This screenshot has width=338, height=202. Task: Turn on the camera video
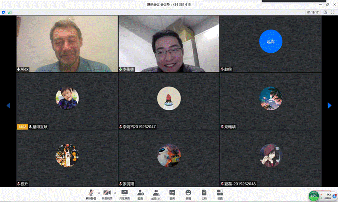point(107,194)
